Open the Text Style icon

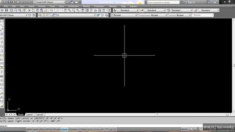pos(115,10)
